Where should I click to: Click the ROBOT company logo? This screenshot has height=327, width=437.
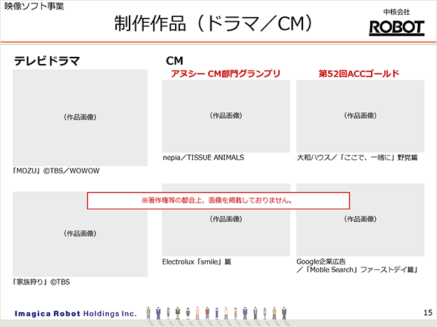(x=396, y=28)
